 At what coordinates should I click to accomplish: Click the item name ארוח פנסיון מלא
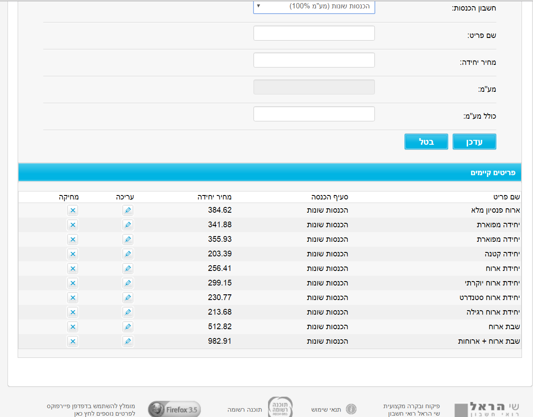click(x=496, y=210)
